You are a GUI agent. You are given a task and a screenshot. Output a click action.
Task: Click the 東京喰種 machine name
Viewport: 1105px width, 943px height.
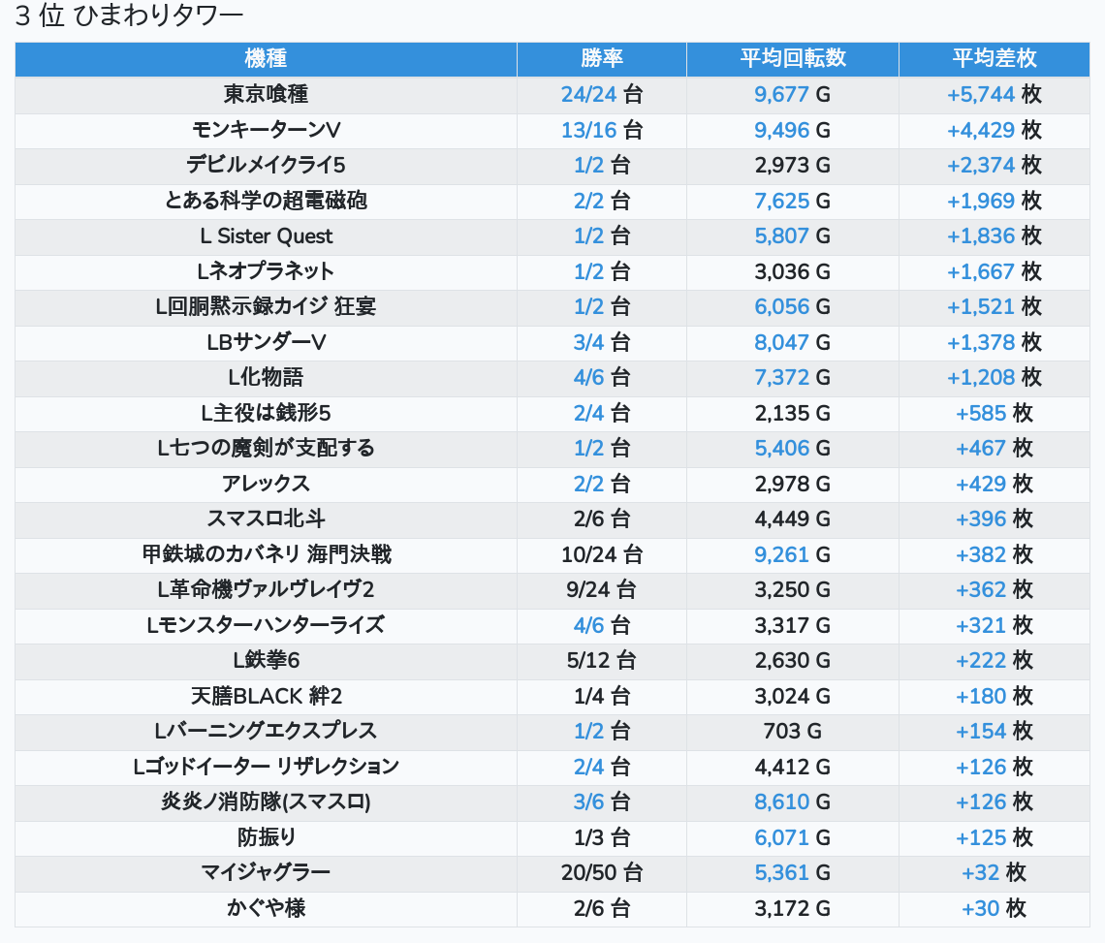266,94
